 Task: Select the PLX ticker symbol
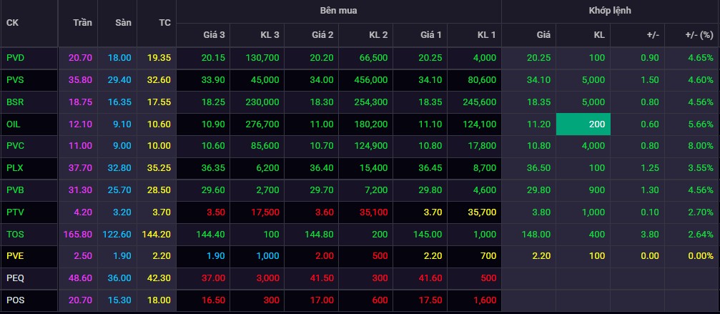click(15, 169)
